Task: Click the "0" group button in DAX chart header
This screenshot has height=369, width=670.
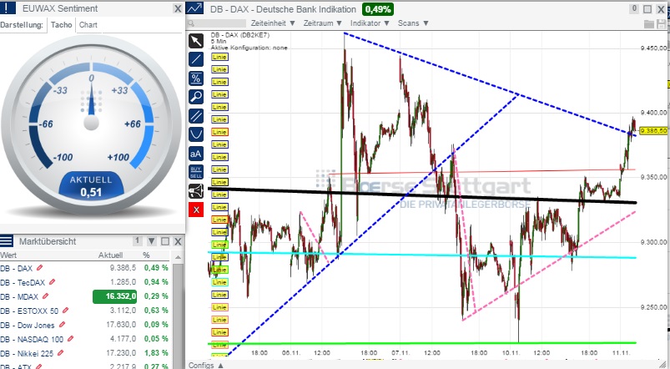Action: (x=634, y=8)
